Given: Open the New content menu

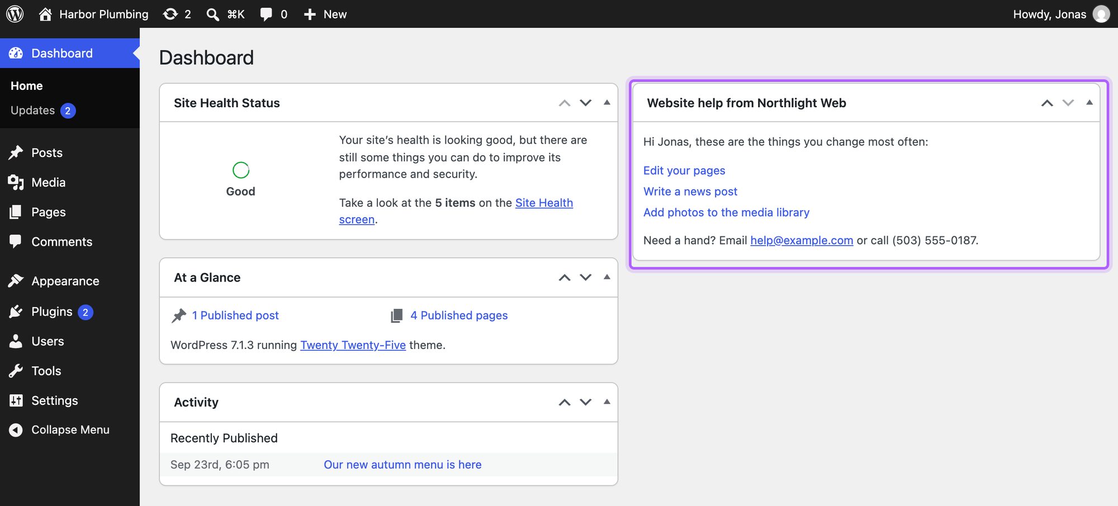Looking at the screenshot, I should [x=325, y=14].
